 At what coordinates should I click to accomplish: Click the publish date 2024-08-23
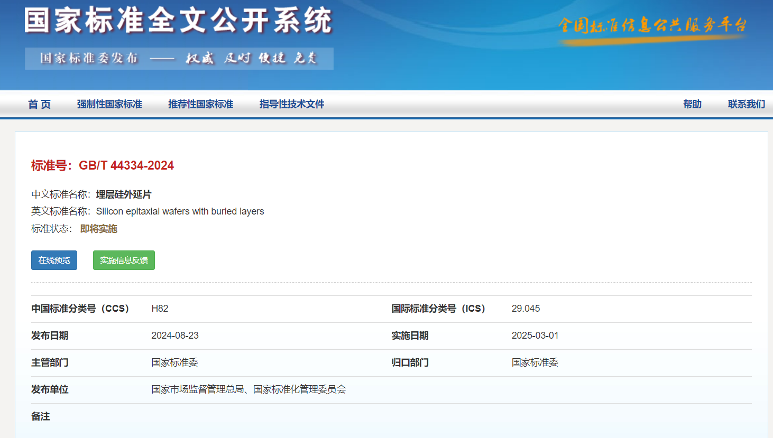(175, 336)
